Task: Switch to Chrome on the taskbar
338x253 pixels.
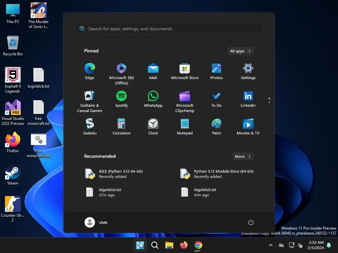Action: [x=198, y=245]
